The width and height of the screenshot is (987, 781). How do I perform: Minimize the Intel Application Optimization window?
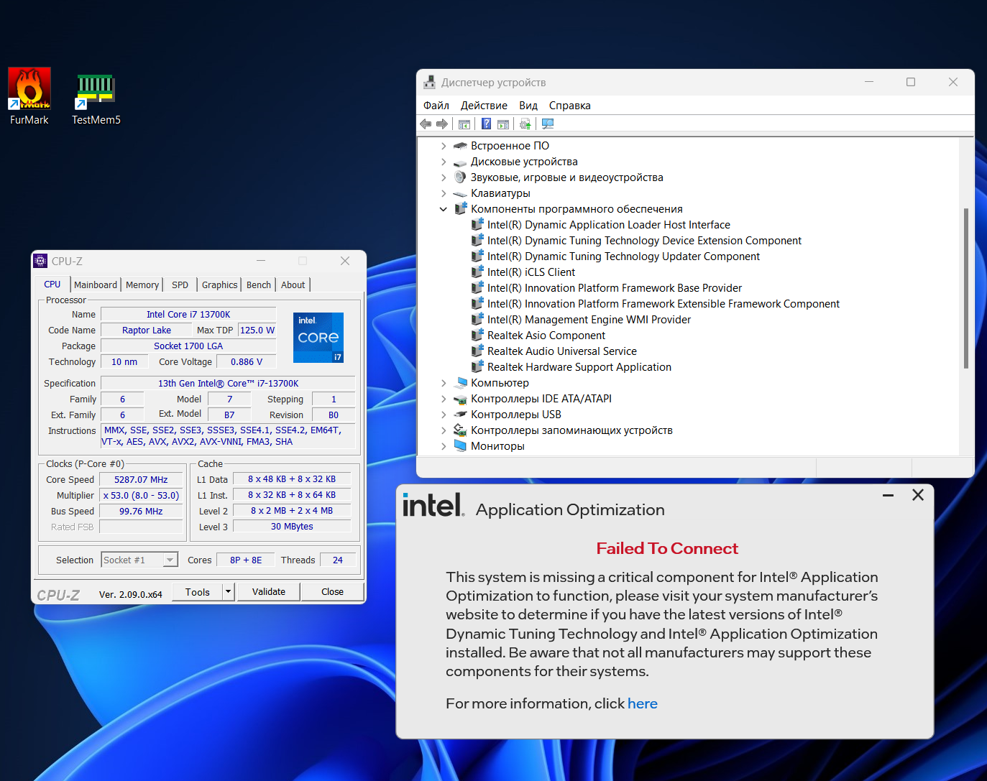(x=889, y=495)
